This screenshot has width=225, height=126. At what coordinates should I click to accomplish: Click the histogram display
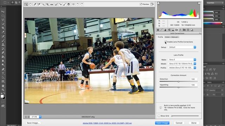pos(179,10)
